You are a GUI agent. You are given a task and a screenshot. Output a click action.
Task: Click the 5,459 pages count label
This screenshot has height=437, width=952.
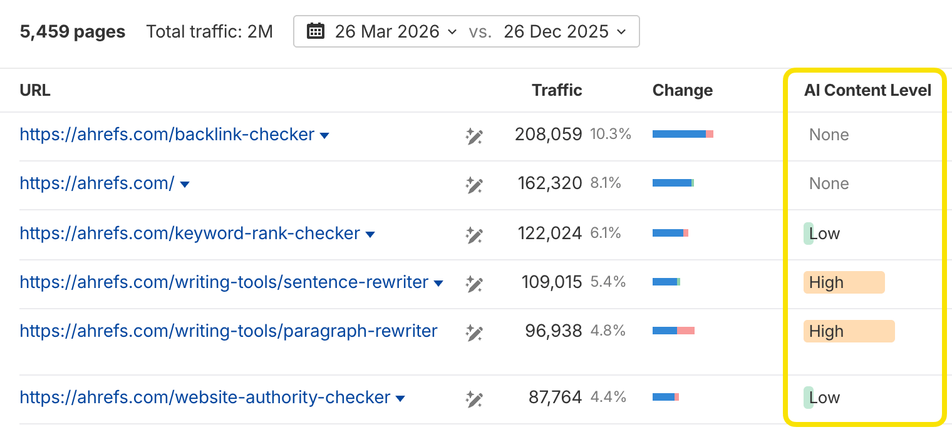pyautogui.click(x=72, y=31)
